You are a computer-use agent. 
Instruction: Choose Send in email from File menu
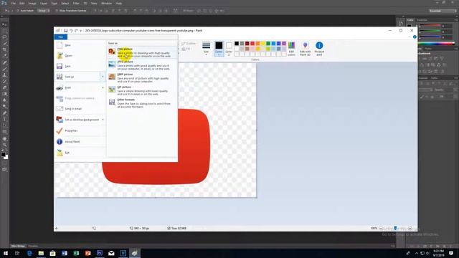(x=79, y=109)
